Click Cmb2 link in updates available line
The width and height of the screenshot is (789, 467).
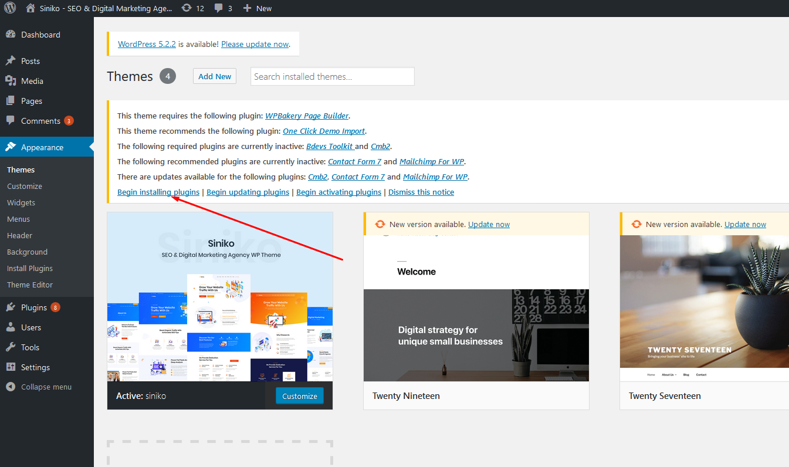[318, 177]
